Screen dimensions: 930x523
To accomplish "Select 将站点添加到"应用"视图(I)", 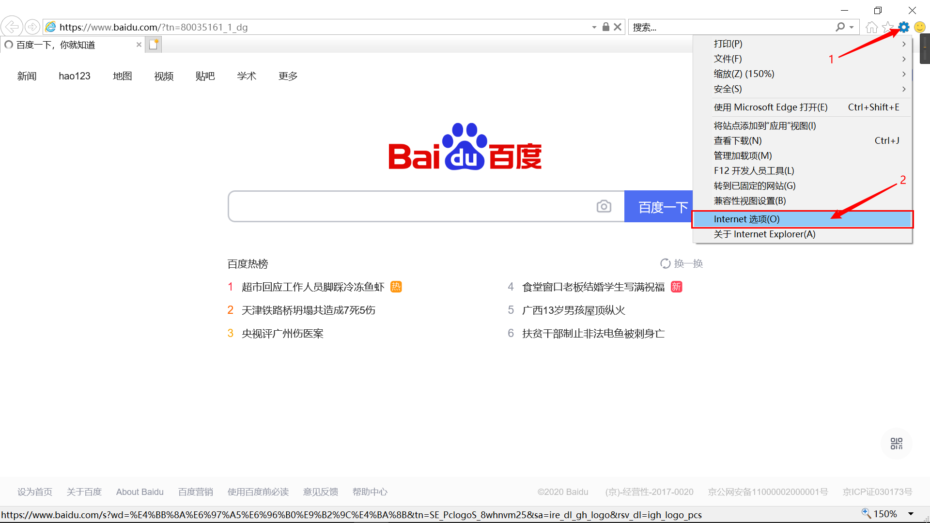I will [x=803, y=125].
